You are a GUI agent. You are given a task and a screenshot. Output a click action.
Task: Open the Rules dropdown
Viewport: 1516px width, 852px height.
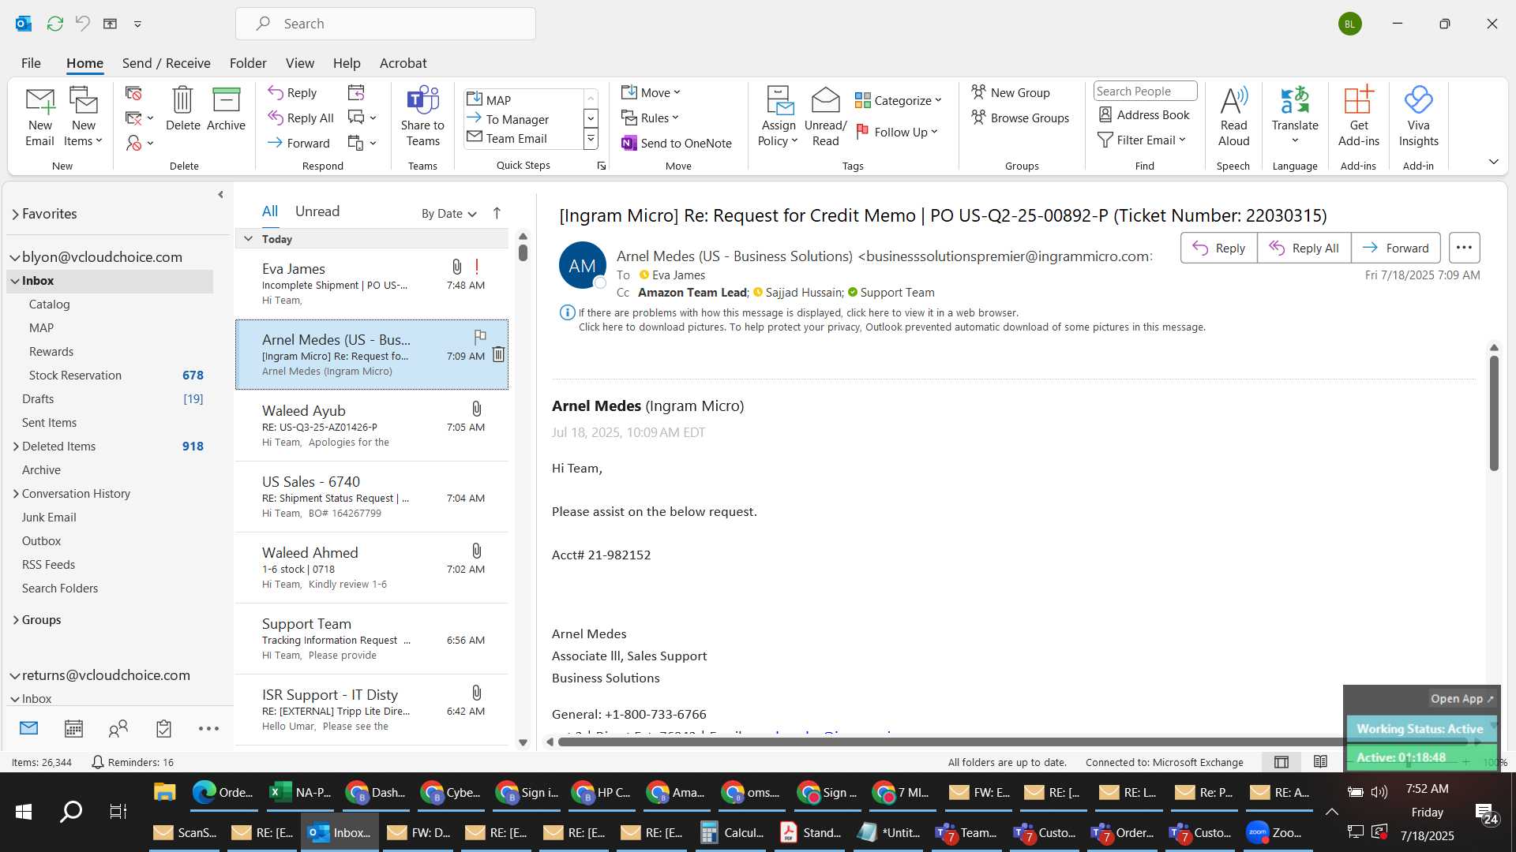pyautogui.click(x=650, y=118)
